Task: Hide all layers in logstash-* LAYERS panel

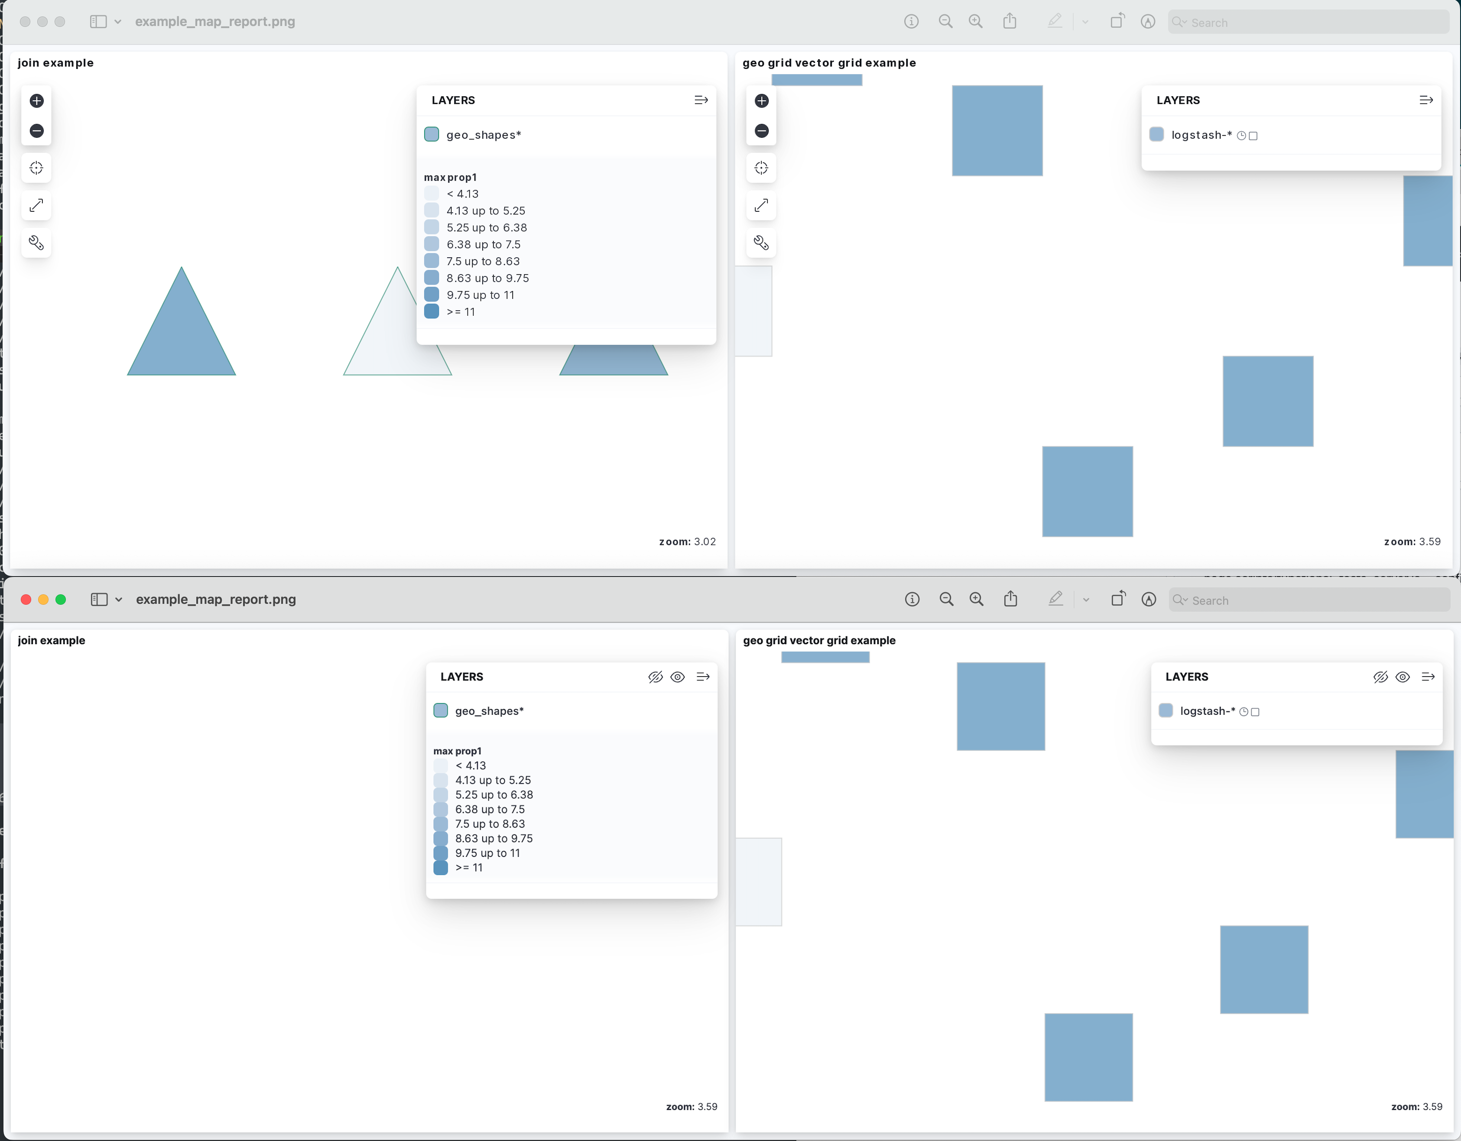Action: [1380, 677]
